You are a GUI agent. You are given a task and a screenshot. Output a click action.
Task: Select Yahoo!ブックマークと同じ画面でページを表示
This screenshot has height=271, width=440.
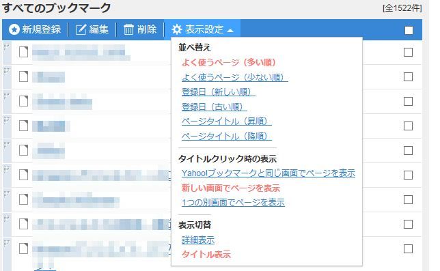tap(269, 173)
